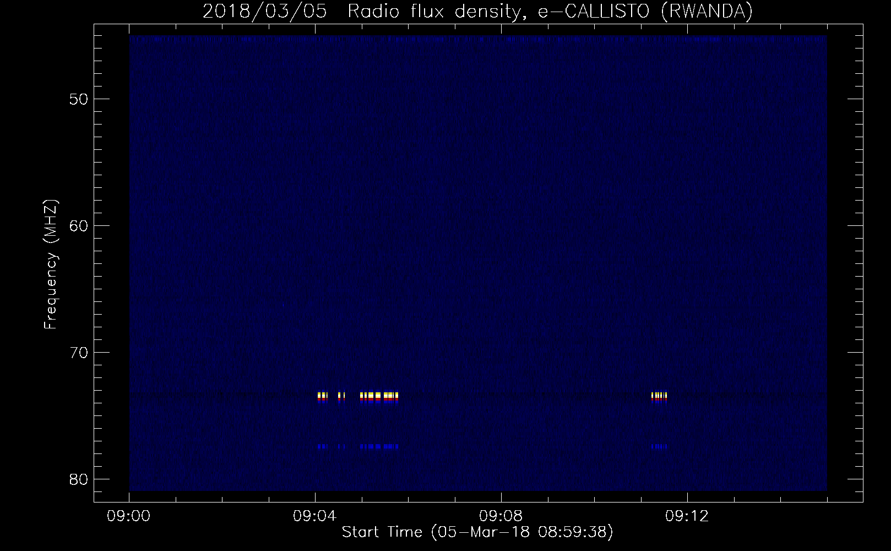Click the plot title "Radio flux density, e-CALLISTO (RWANDA)"
The height and width of the screenshot is (551, 891).
(x=550, y=12)
